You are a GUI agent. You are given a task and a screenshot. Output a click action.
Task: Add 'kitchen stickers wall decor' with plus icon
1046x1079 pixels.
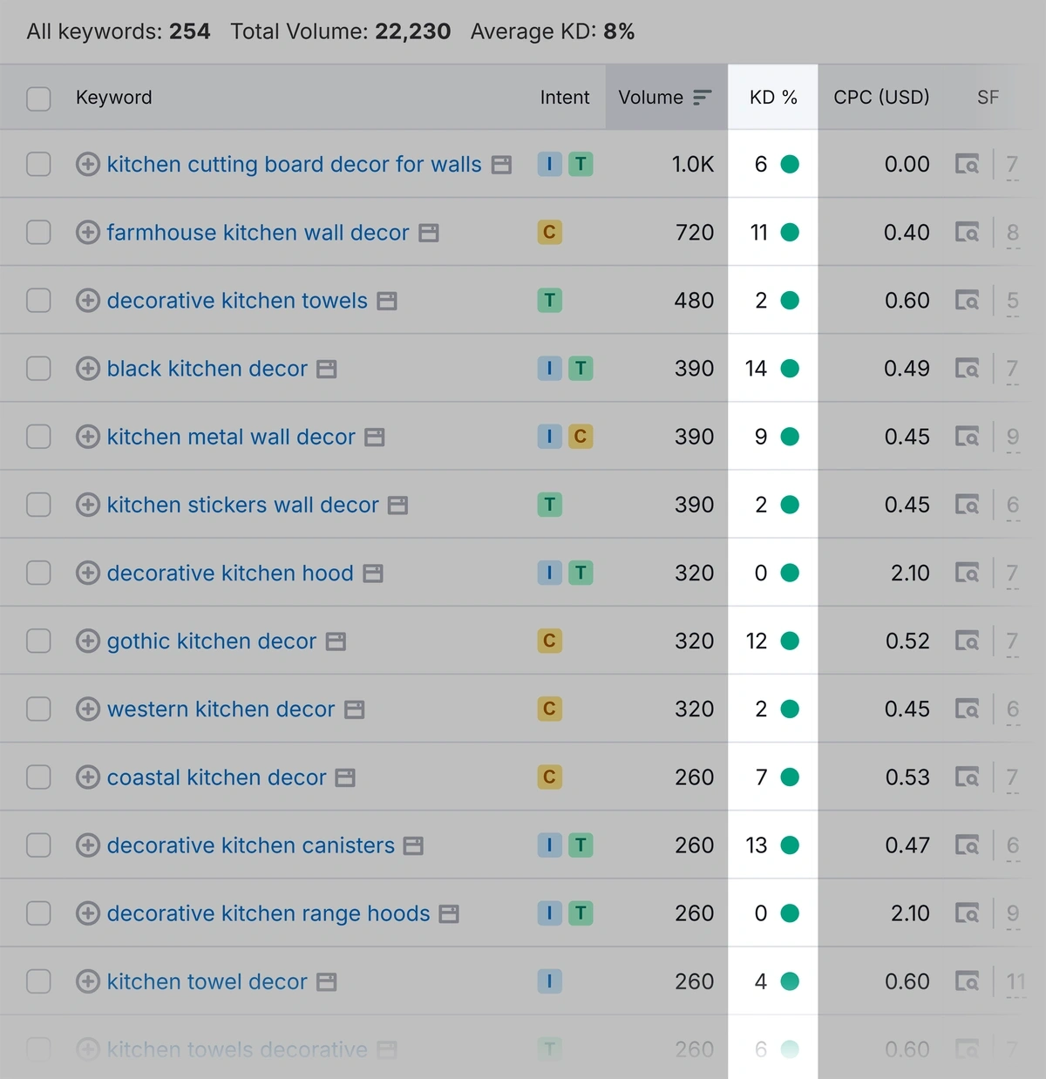(88, 505)
